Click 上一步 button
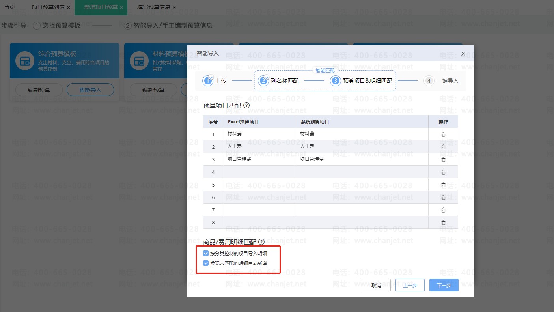 pos(410,285)
